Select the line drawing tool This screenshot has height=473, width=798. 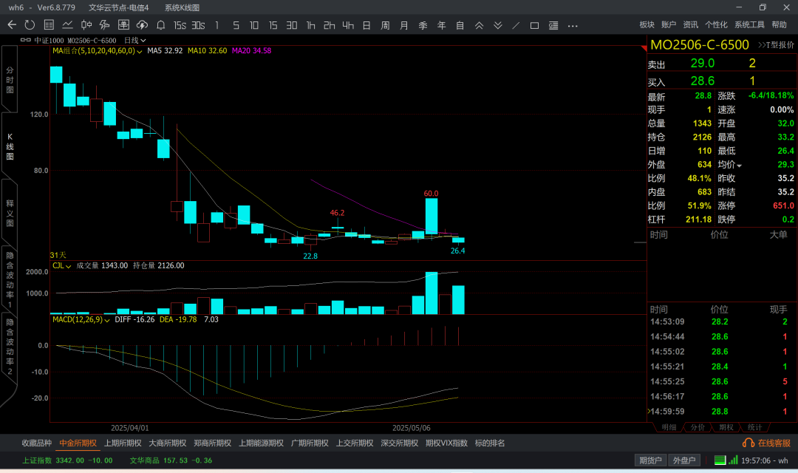pos(516,25)
